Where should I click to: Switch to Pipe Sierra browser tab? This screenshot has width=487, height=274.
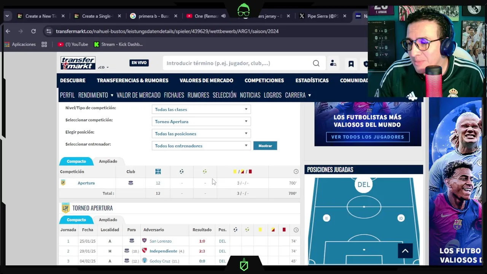[x=322, y=16]
